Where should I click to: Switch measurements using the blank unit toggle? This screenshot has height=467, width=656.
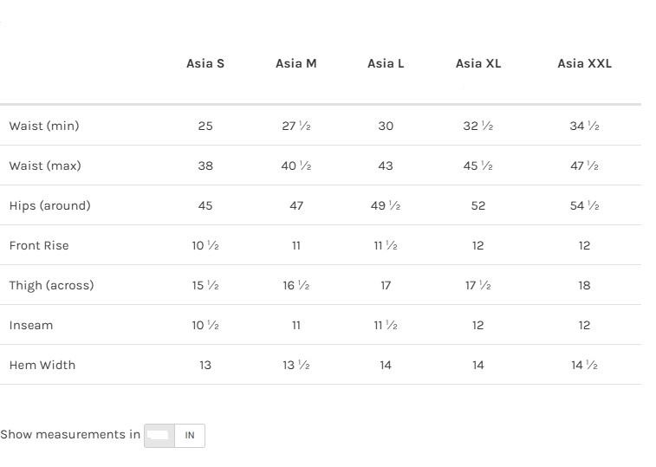(x=159, y=435)
